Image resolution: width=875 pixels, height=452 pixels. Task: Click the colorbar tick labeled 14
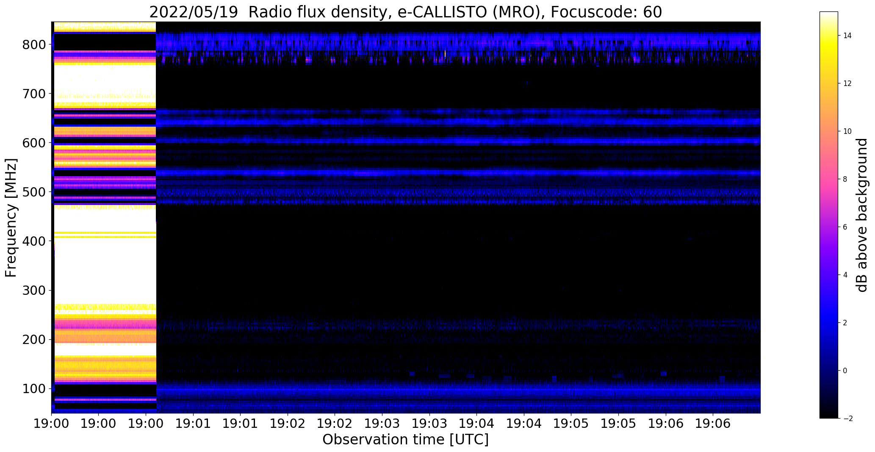pos(847,36)
